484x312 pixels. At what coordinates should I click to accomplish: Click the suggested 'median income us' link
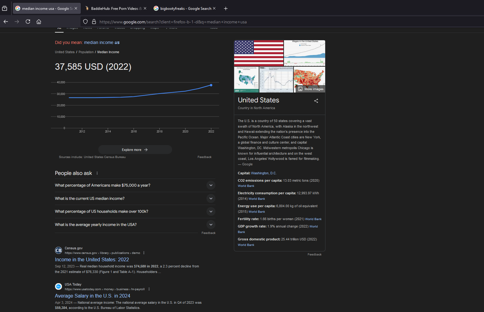click(102, 43)
